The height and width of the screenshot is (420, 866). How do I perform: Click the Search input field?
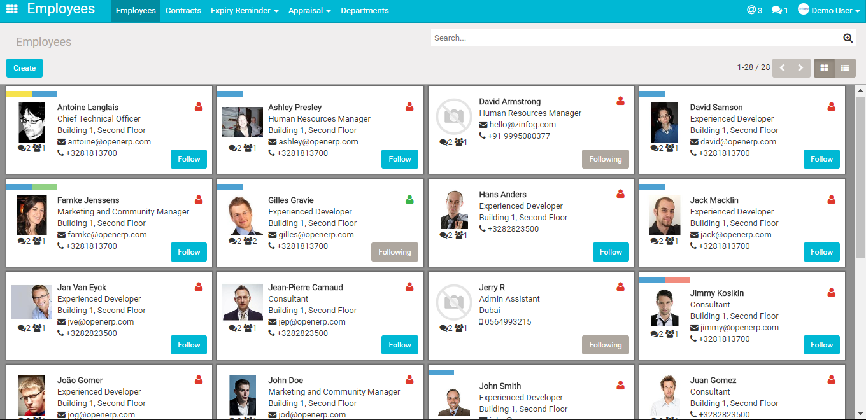click(x=634, y=38)
